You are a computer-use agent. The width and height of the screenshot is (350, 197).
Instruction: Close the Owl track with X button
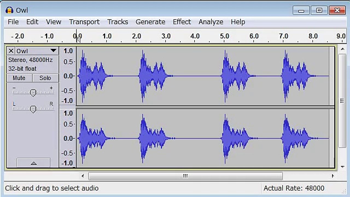(x=11, y=51)
